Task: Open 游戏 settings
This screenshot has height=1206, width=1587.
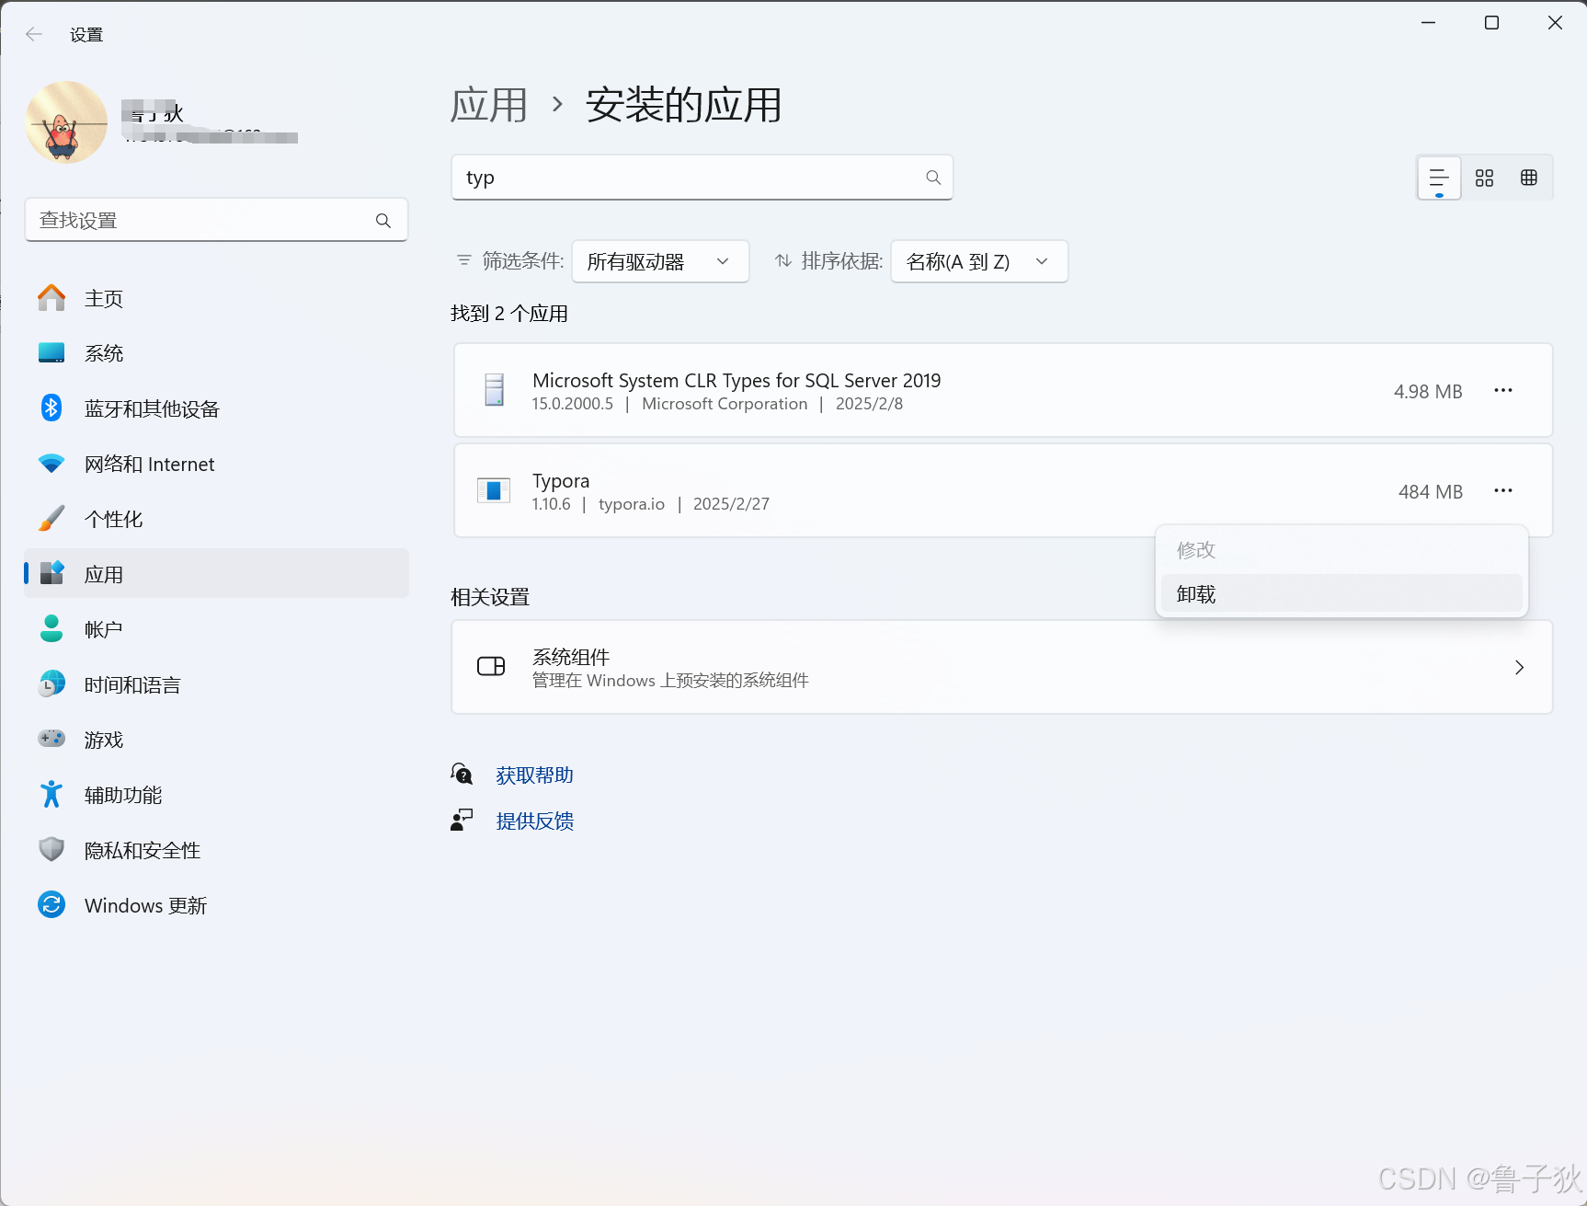Action: (216, 740)
